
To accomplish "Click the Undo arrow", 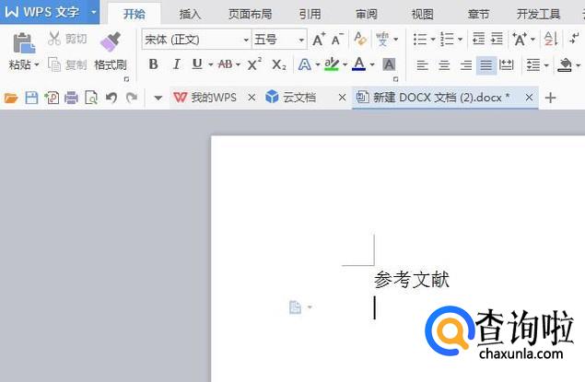I will (x=111, y=98).
